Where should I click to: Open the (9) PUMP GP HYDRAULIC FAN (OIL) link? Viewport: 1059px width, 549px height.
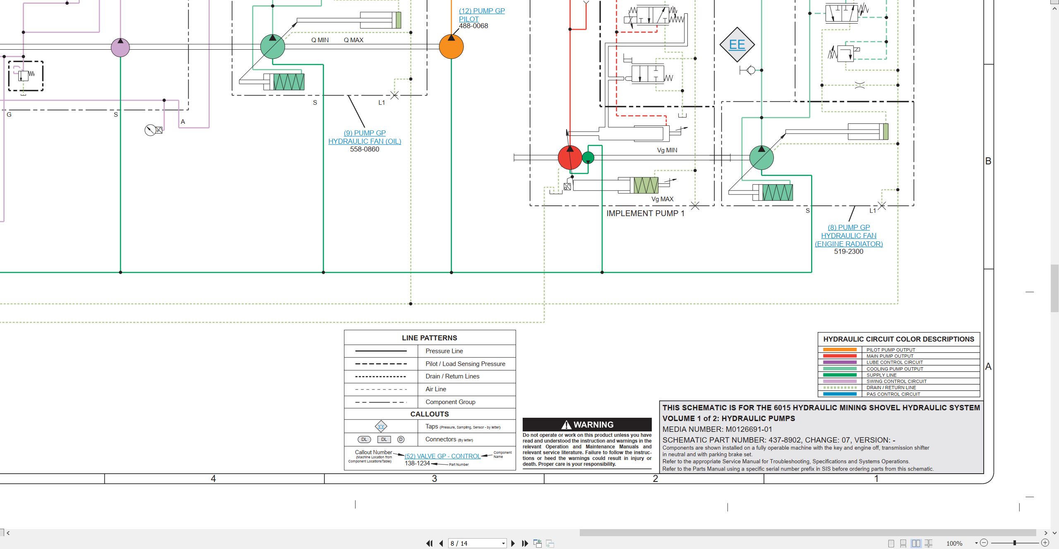(x=365, y=137)
